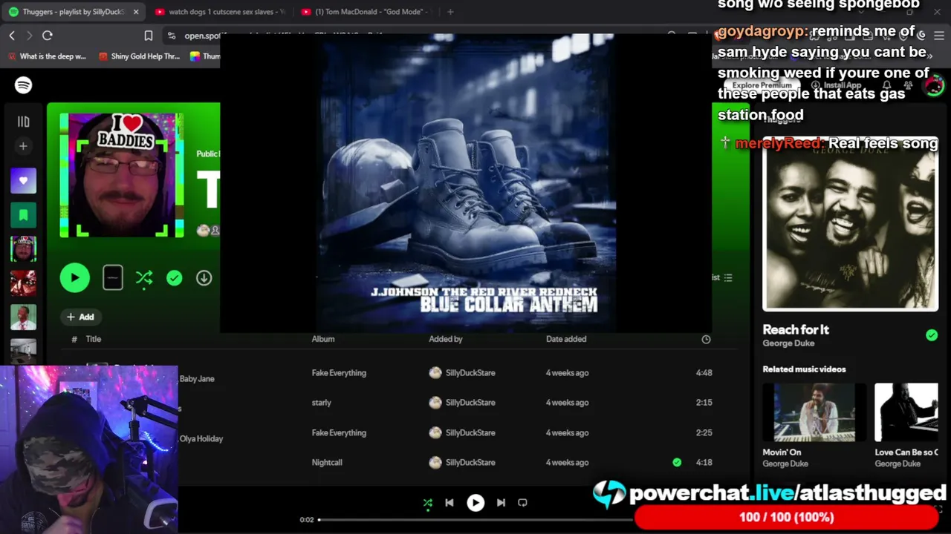The height and width of the screenshot is (534, 951).
Task: Open the 'Shiny Gold Help Thr...' bookmark
Action: (140, 56)
